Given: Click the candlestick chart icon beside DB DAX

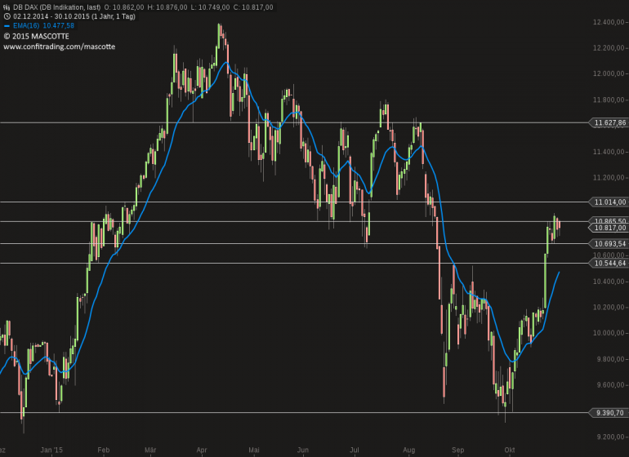Looking at the screenshot, I should point(7,7).
